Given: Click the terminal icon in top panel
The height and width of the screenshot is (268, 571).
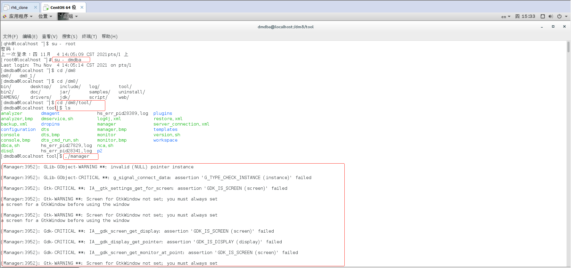Looking at the screenshot, I should pos(63,16).
